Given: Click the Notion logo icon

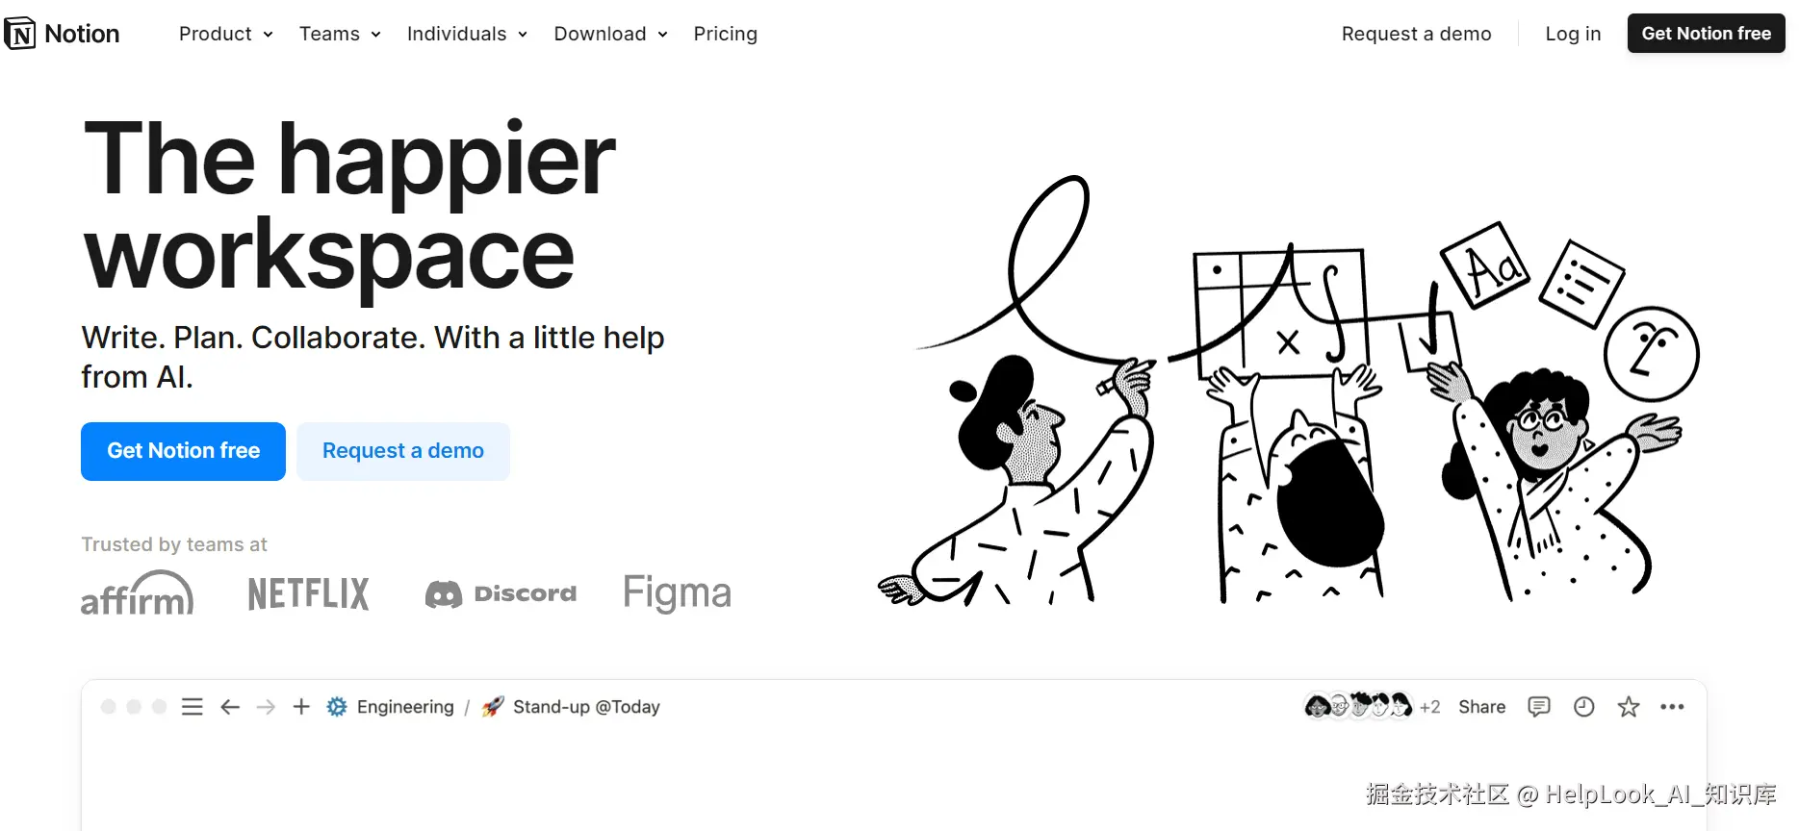Looking at the screenshot, I should pos(20,34).
